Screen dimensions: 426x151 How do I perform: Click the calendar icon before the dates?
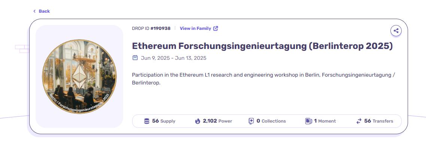pyautogui.click(x=135, y=58)
